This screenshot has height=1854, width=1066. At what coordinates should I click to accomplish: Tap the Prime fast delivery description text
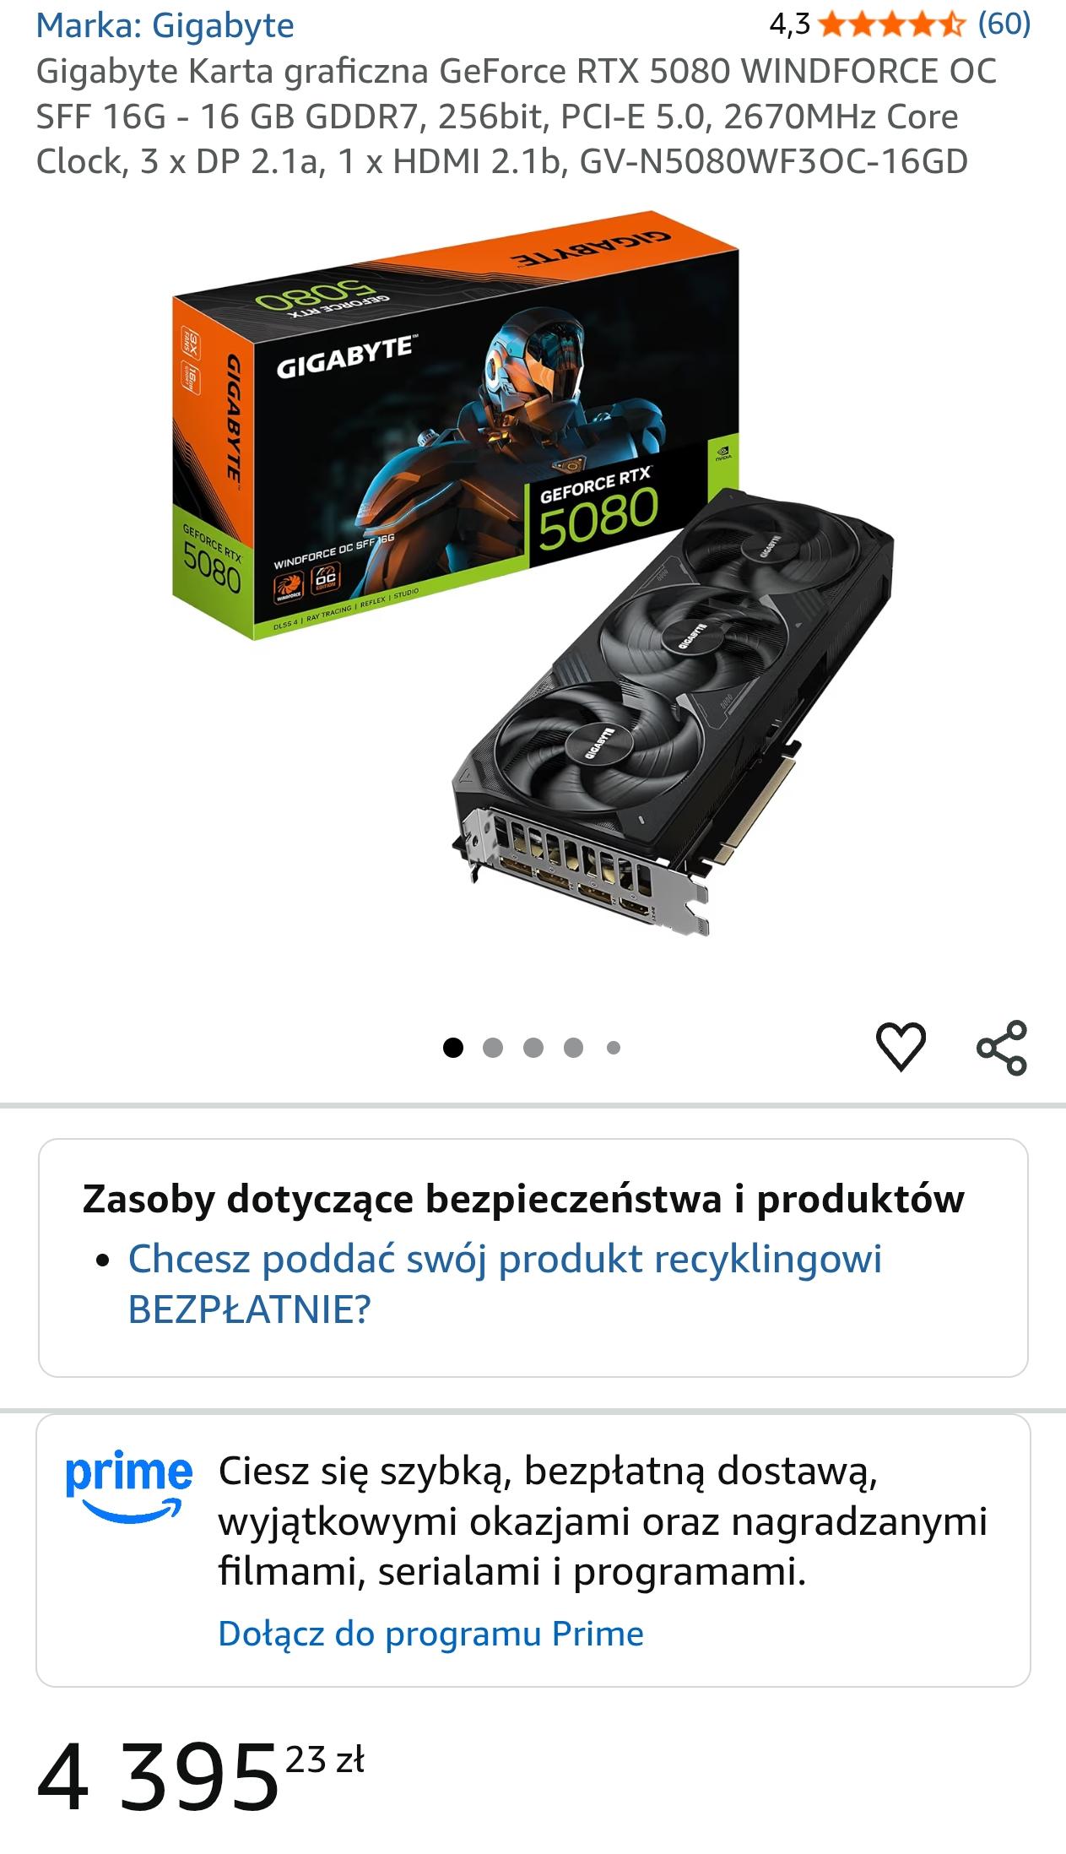(x=603, y=1521)
